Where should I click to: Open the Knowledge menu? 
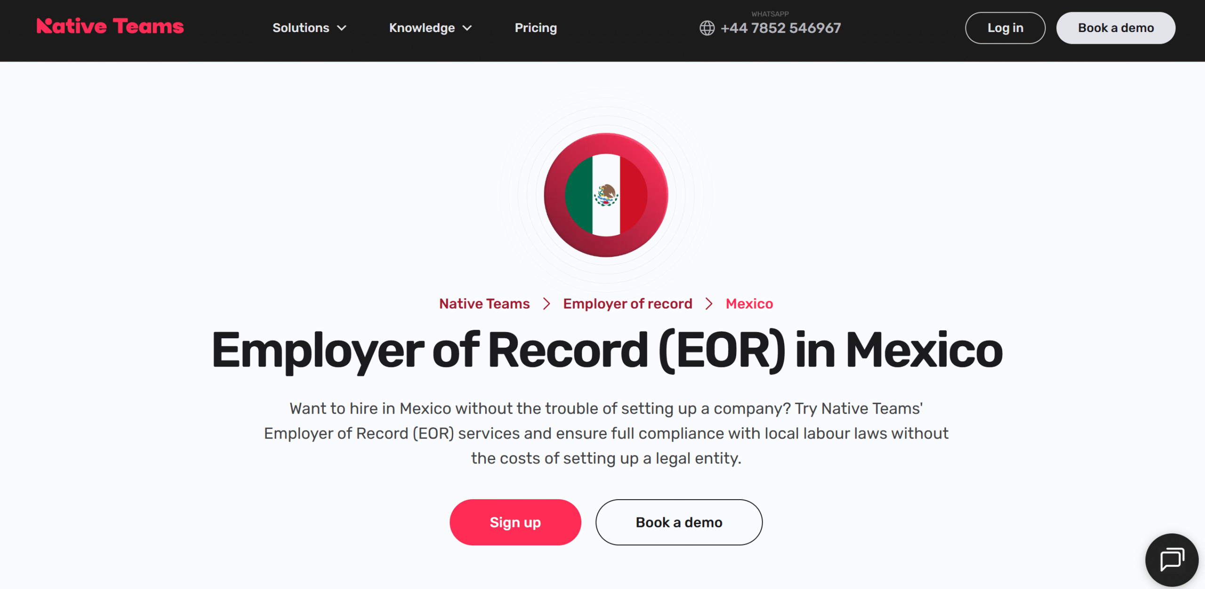tap(430, 28)
